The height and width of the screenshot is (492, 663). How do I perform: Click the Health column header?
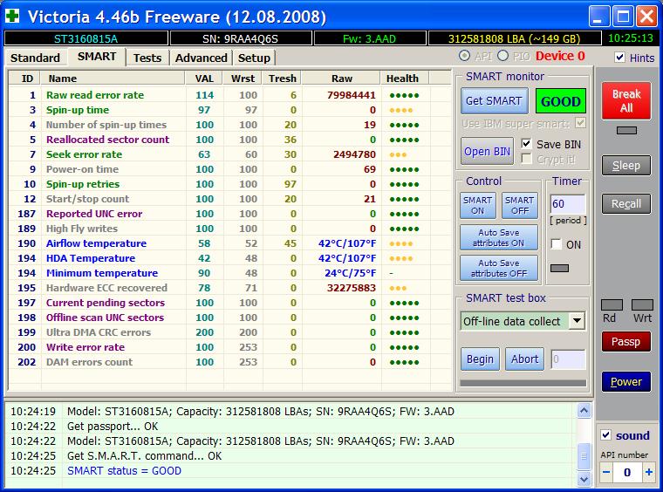(x=404, y=79)
